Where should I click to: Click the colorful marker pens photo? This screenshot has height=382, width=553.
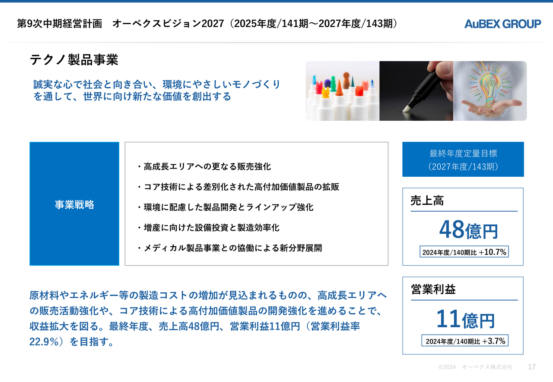(343, 91)
